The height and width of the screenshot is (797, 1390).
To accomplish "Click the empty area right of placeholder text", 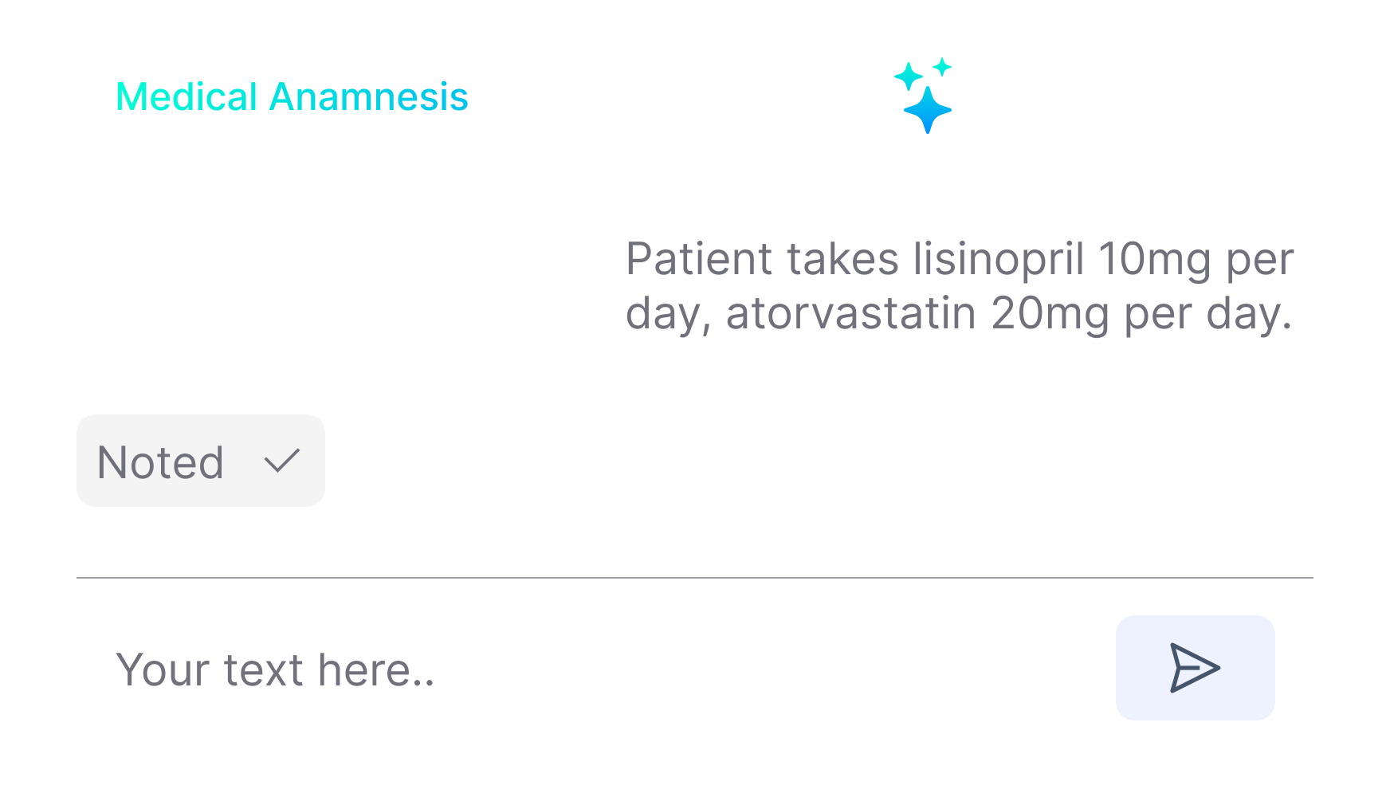I will point(773,669).
